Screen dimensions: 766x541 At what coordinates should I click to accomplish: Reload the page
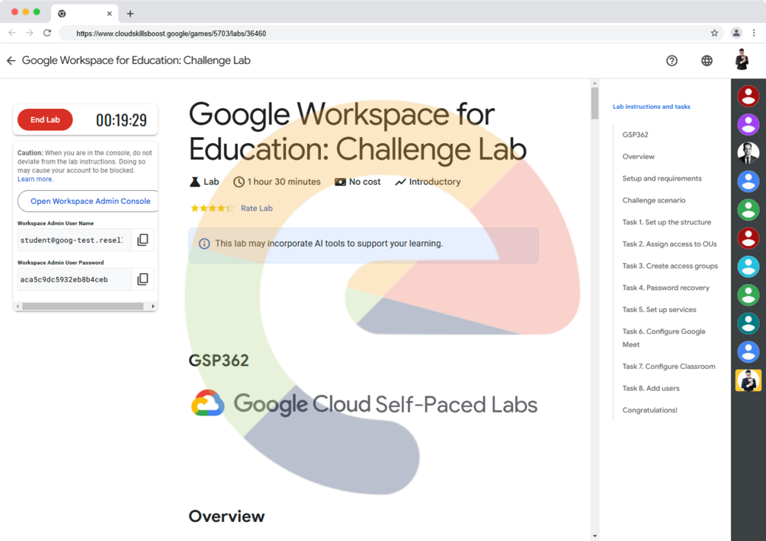47,33
